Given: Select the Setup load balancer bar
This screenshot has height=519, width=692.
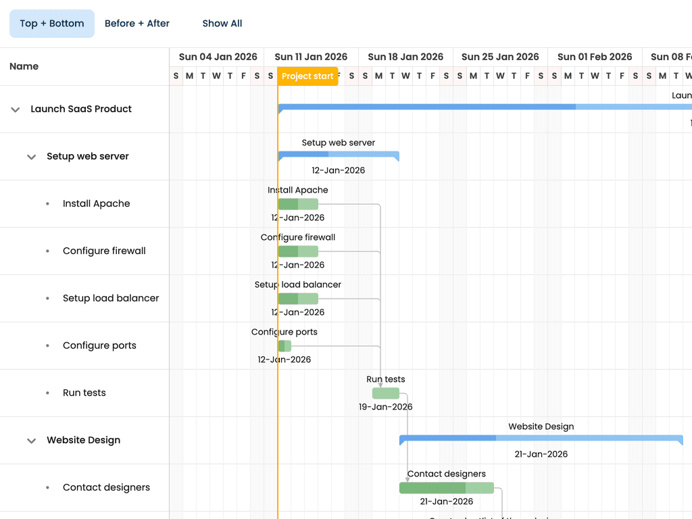Looking at the screenshot, I should (x=298, y=298).
